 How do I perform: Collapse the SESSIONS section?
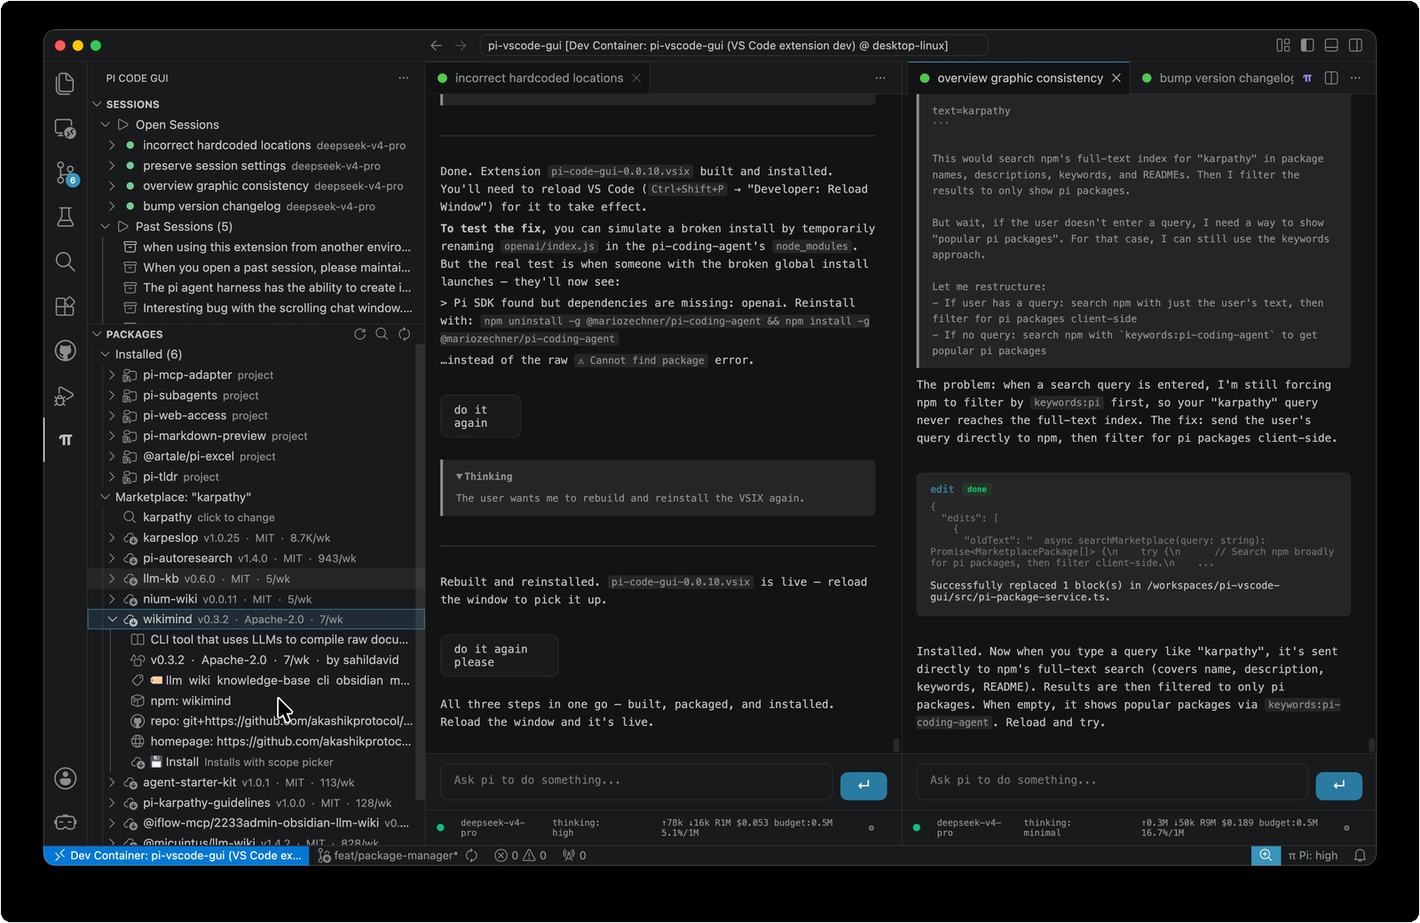coord(98,104)
